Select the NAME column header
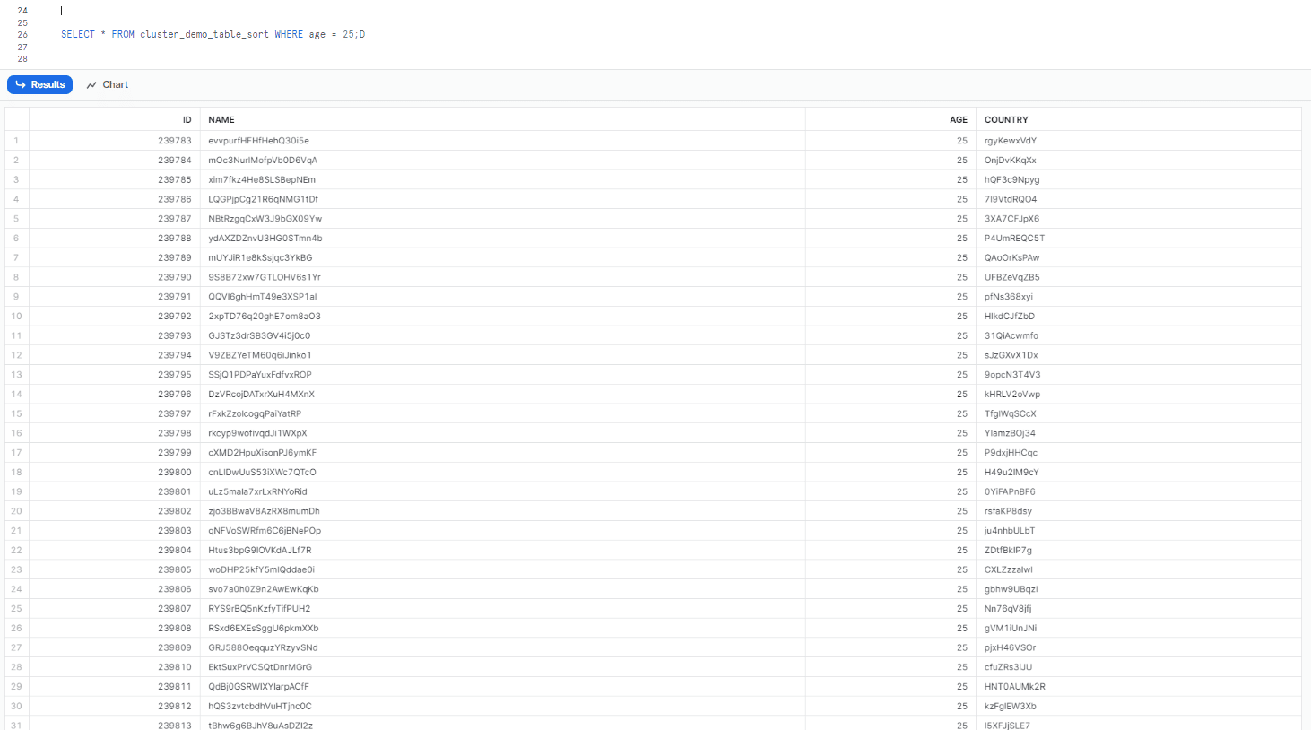The image size is (1311, 730). [221, 119]
